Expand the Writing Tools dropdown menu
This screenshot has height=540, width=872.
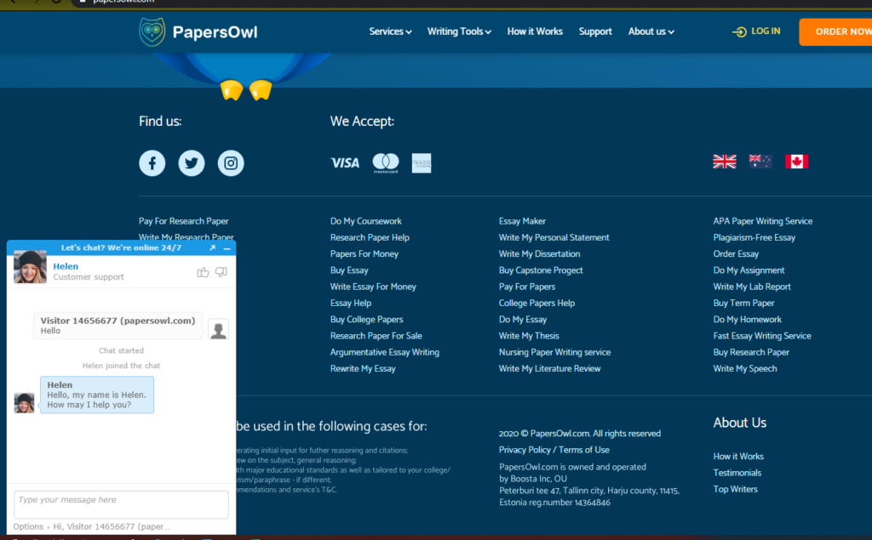[x=459, y=31]
